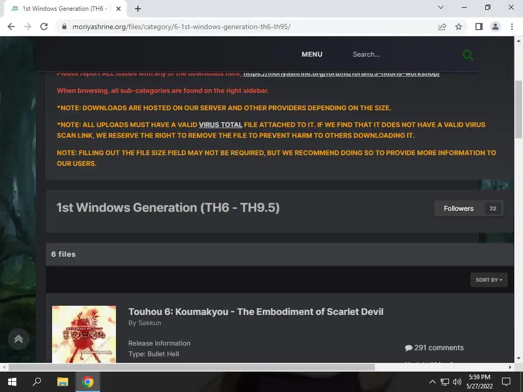Click the Touhou 6 cover thumbnail

coord(84,334)
